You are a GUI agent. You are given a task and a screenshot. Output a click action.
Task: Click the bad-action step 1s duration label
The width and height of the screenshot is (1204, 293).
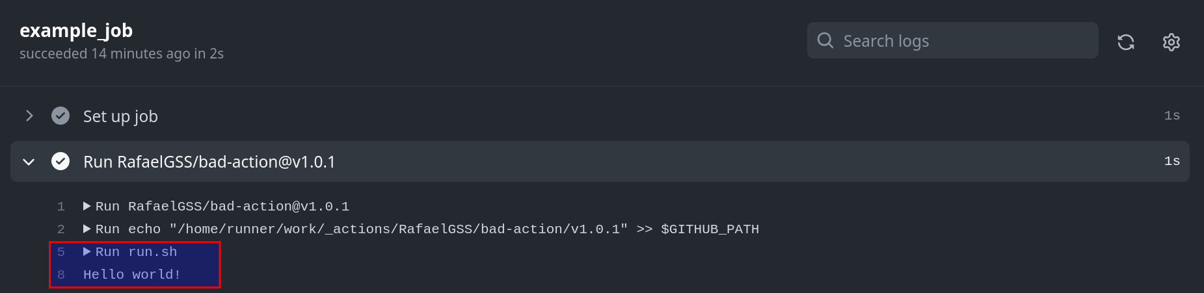click(x=1172, y=161)
